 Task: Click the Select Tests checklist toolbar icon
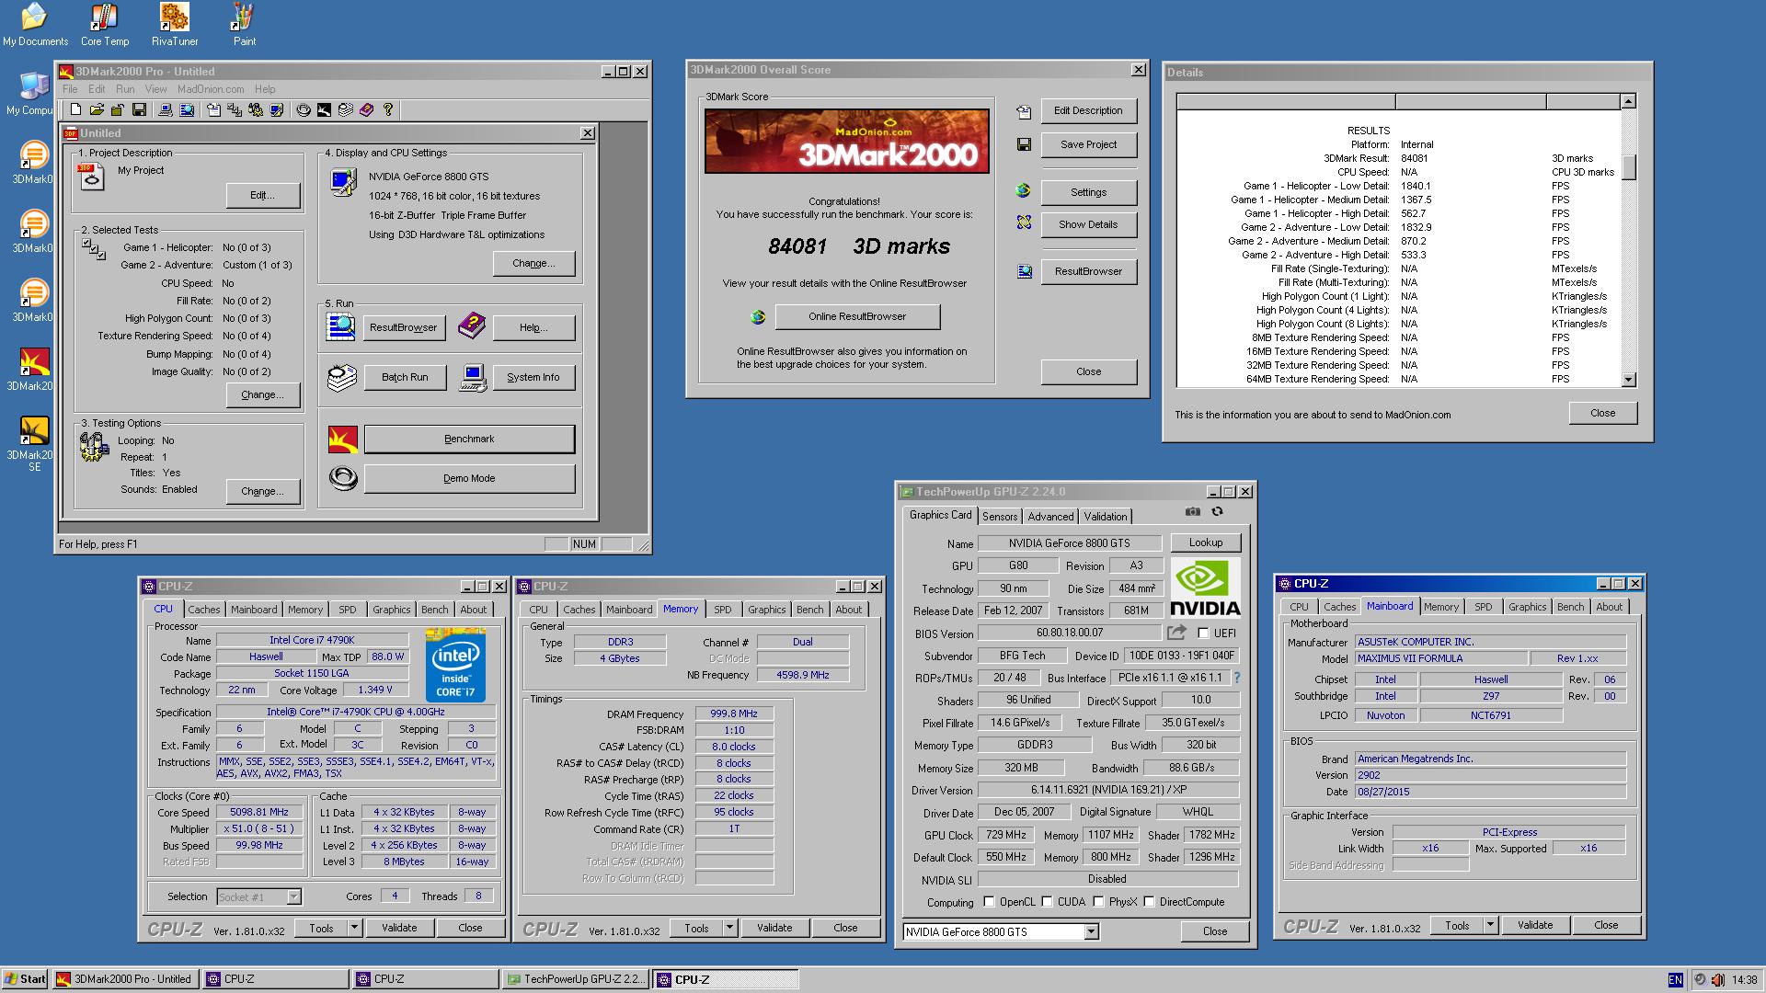[x=235, y=109]
